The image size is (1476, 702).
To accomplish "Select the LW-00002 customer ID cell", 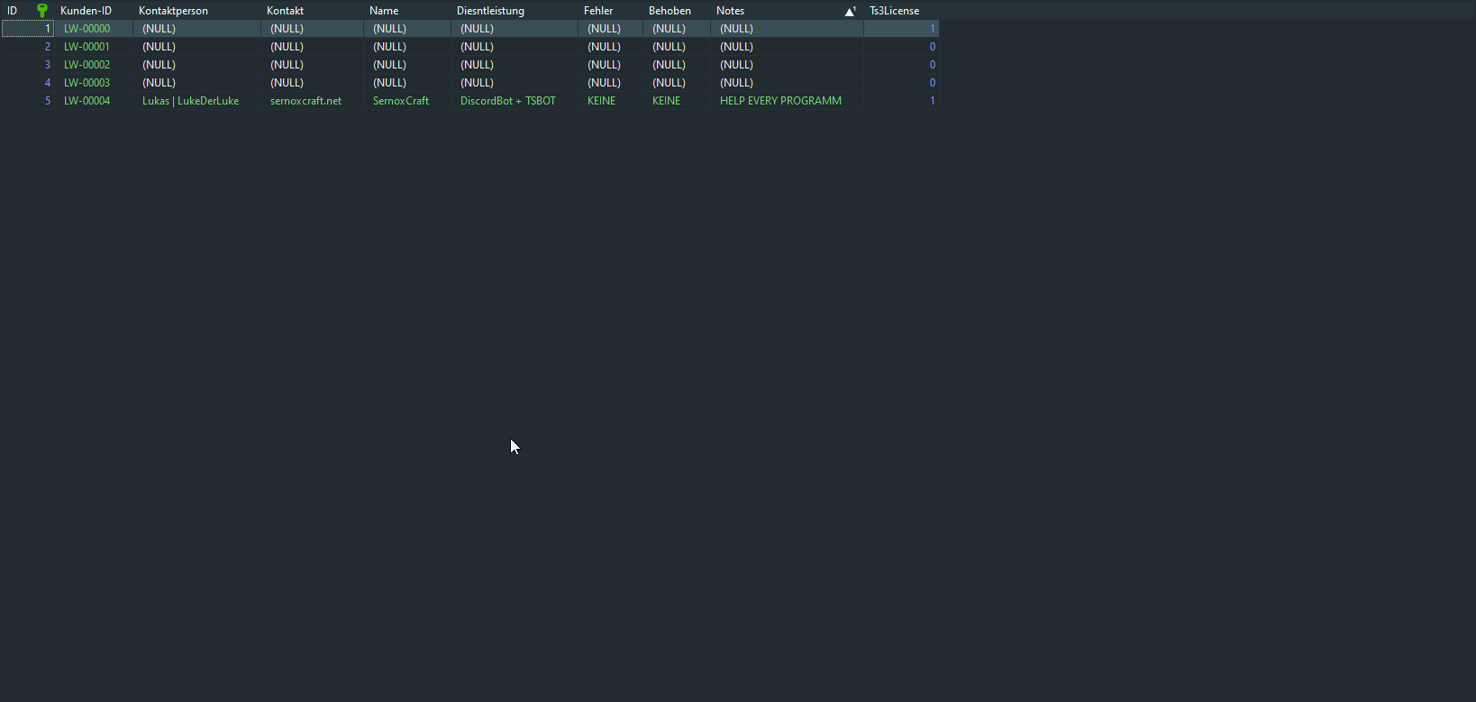I will tap(87, 65).
